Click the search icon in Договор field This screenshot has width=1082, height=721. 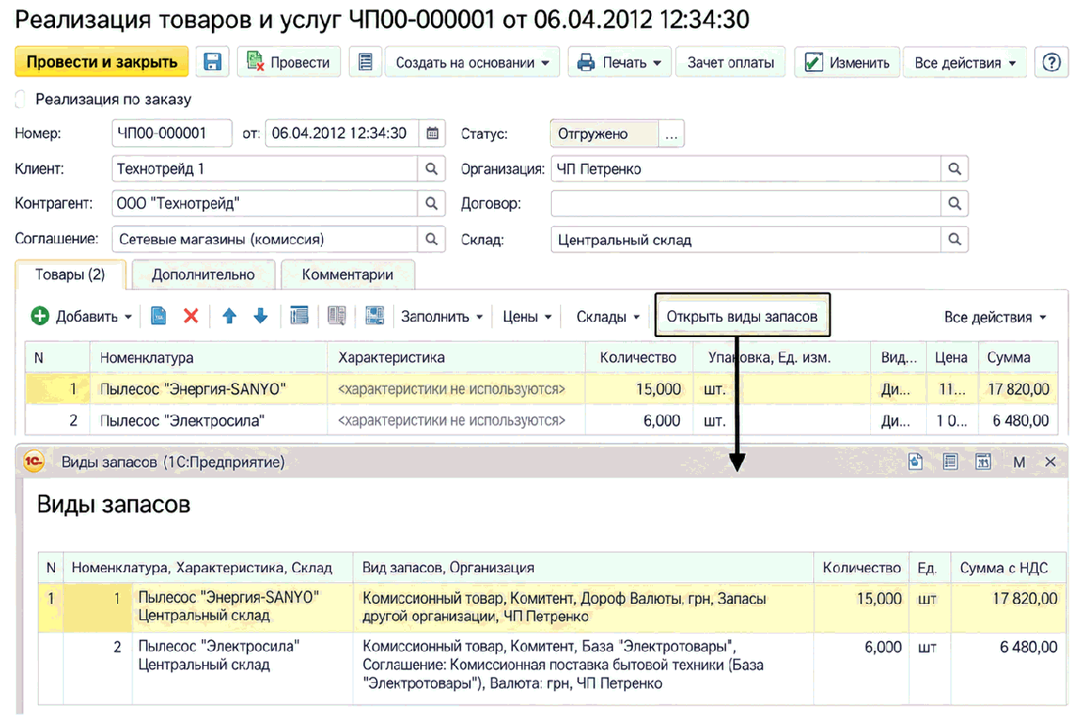click(955, 204)
